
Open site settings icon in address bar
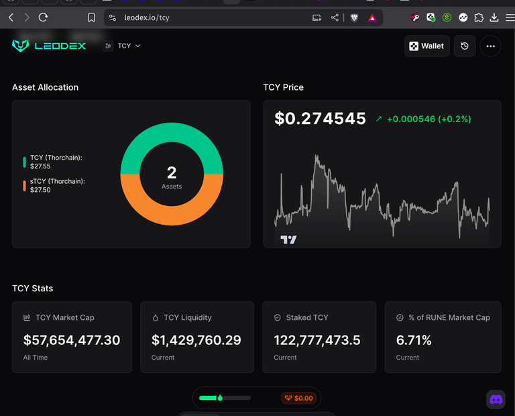[x=113, y=17]
